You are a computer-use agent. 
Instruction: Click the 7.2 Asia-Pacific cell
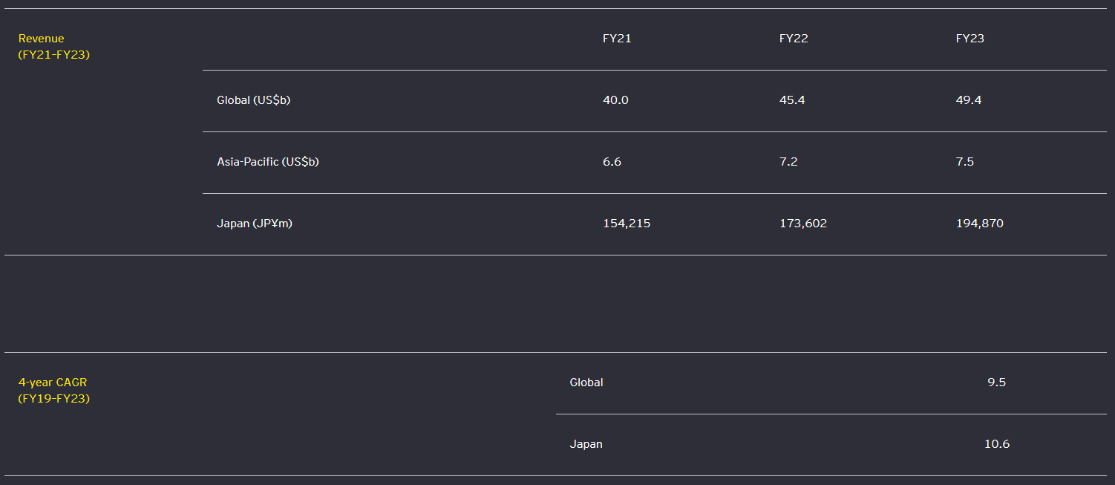pos(788,162)
